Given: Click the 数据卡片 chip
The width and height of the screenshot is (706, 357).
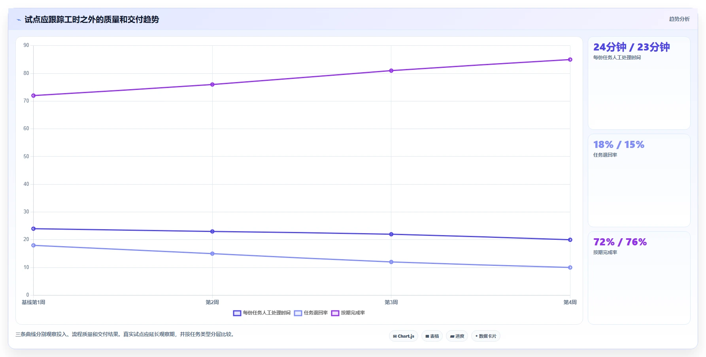Looking at the screenshot, I should [486, 336].
